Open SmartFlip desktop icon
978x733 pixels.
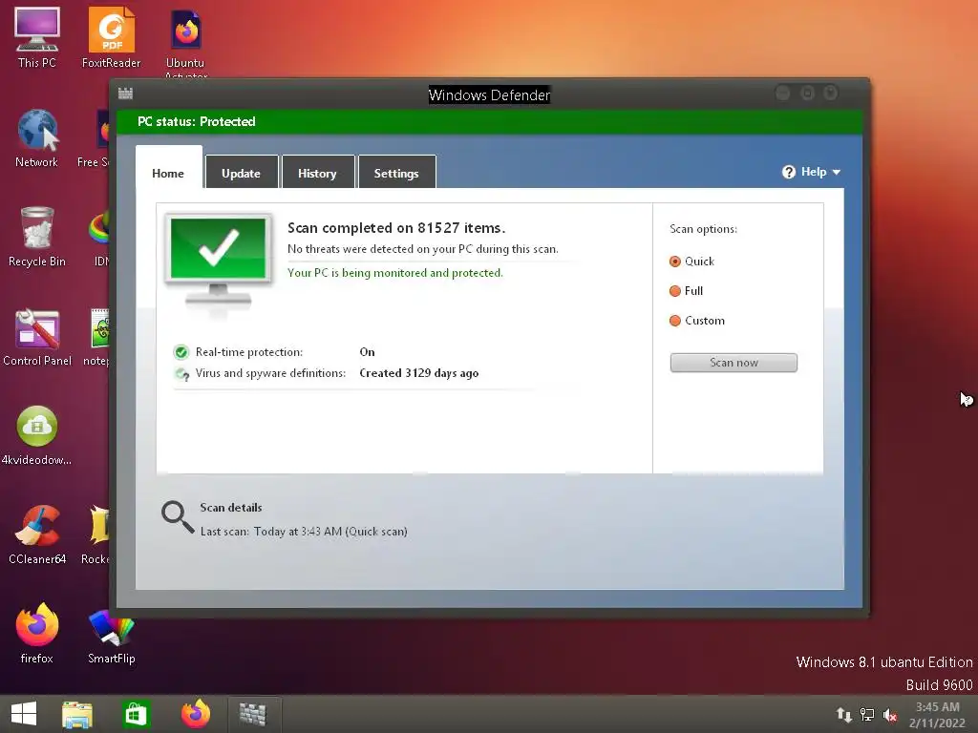click(x=111, y=637)
